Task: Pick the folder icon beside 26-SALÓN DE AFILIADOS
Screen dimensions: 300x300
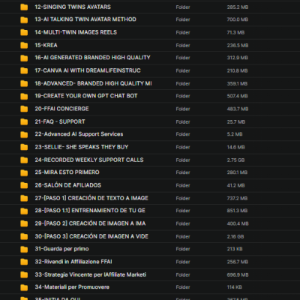Action: pyautogui.click(x=24, y=185)
